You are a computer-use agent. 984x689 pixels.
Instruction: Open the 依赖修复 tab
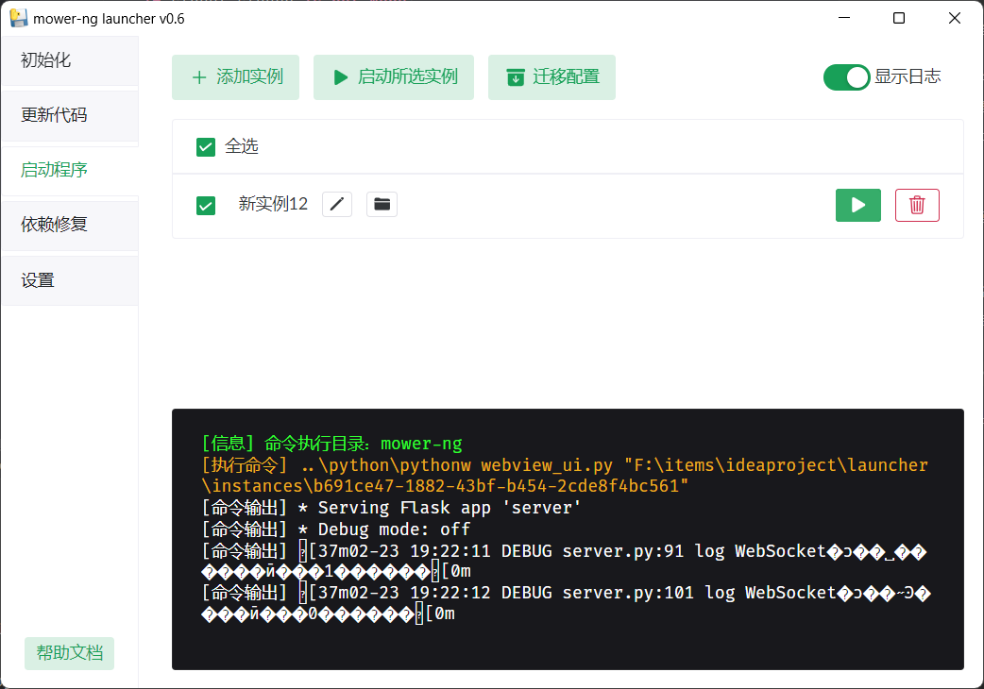click(x=70, y=225)
